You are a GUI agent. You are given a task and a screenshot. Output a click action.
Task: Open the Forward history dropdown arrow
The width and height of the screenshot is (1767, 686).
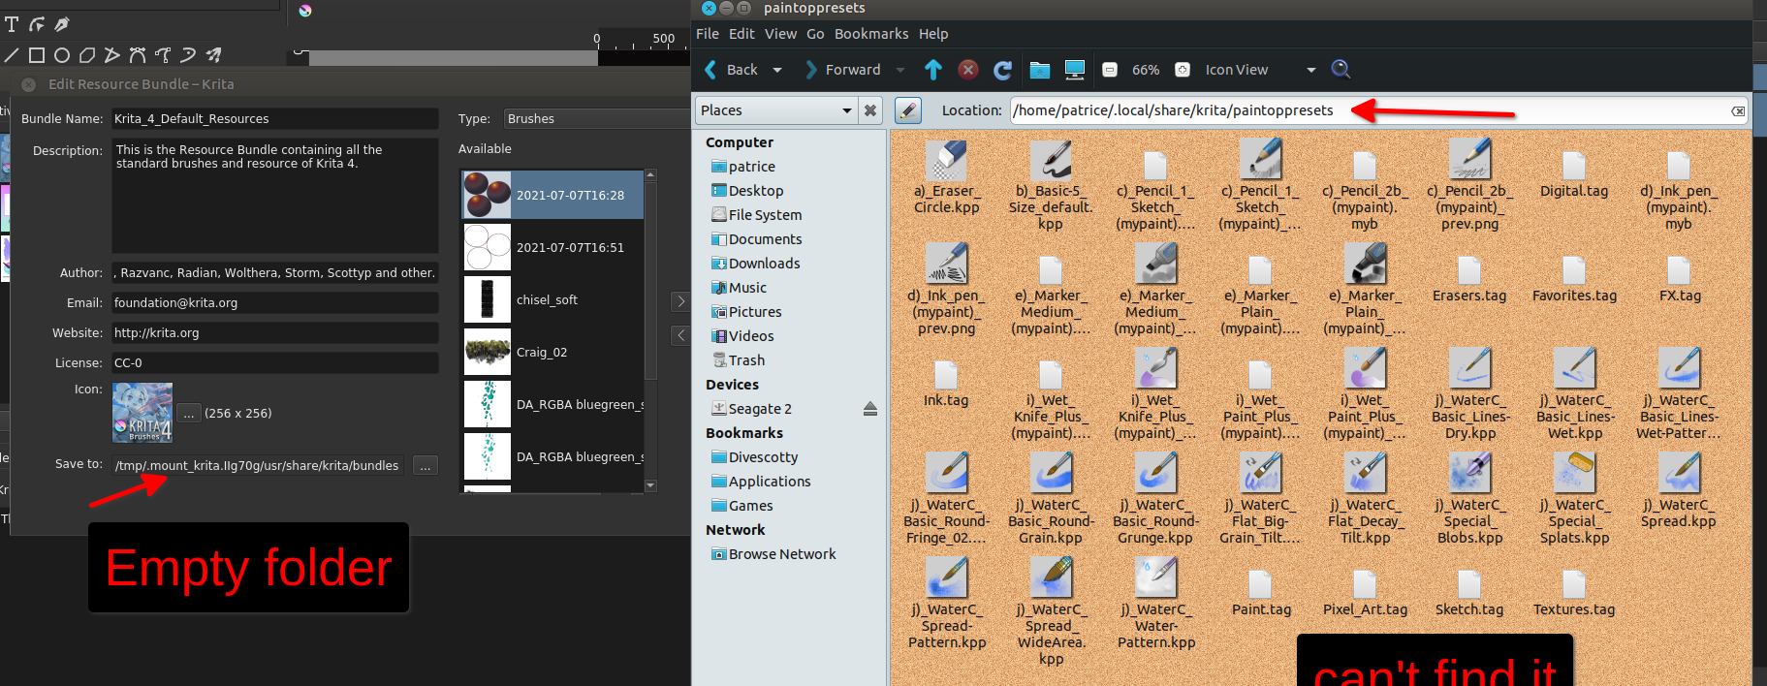[x=900, y=70]
